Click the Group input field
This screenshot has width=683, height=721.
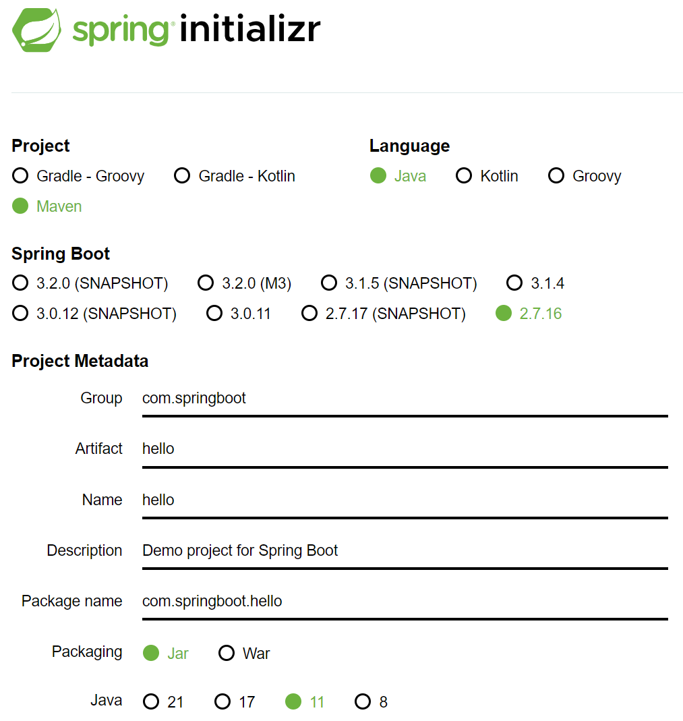[405, 399]
